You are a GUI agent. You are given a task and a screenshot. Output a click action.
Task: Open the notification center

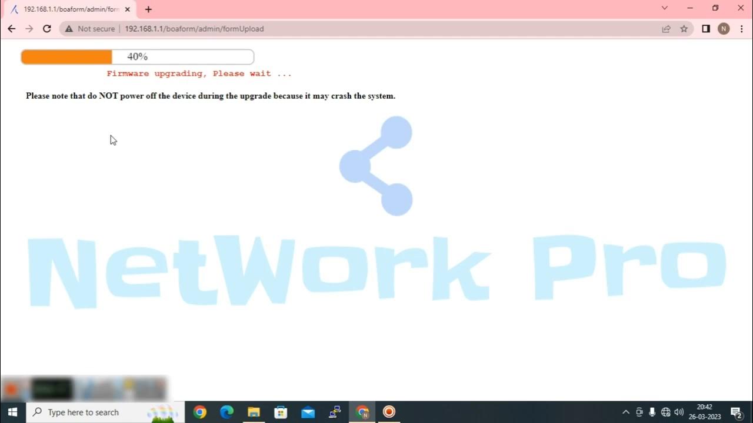click(735, 412)
